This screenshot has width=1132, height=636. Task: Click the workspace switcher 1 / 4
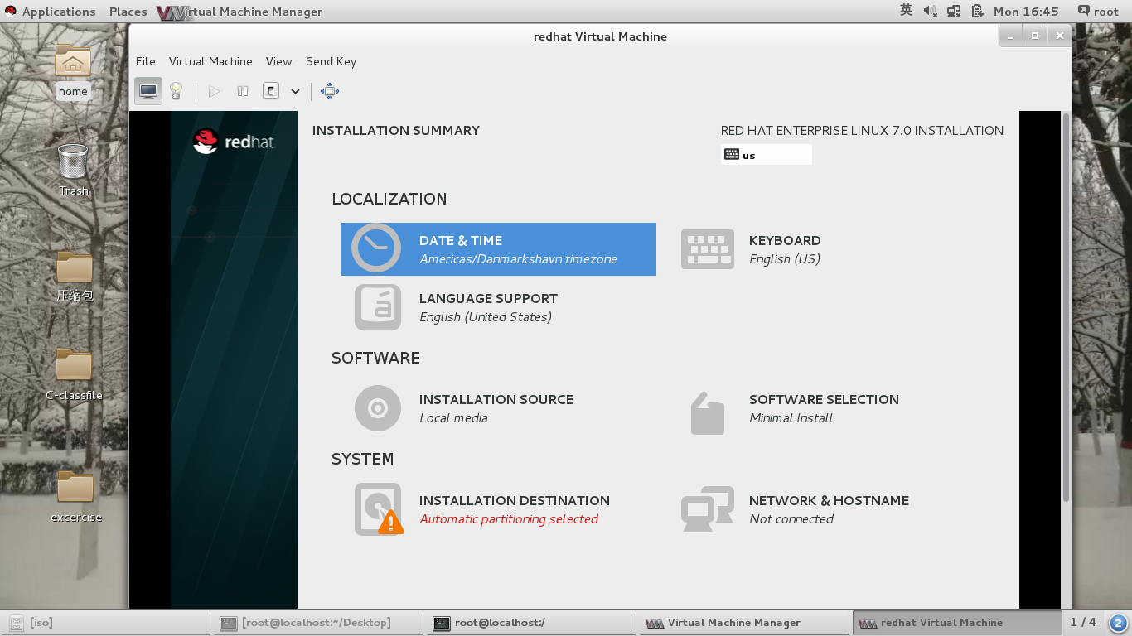[x=1083, y=622]
